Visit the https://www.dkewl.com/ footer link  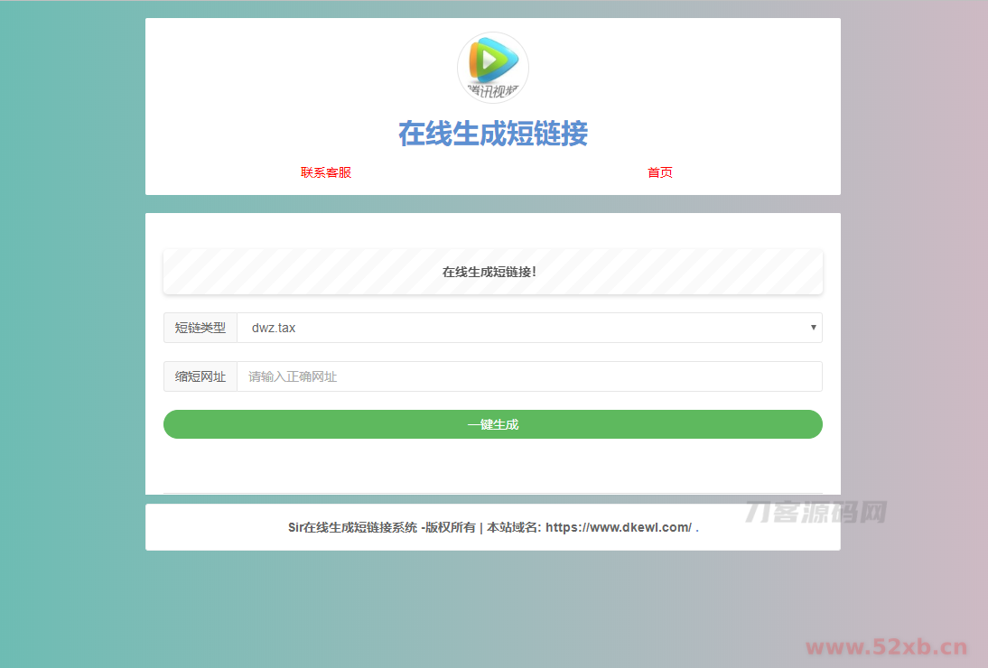pyautogui.click(x=619, y=526)
